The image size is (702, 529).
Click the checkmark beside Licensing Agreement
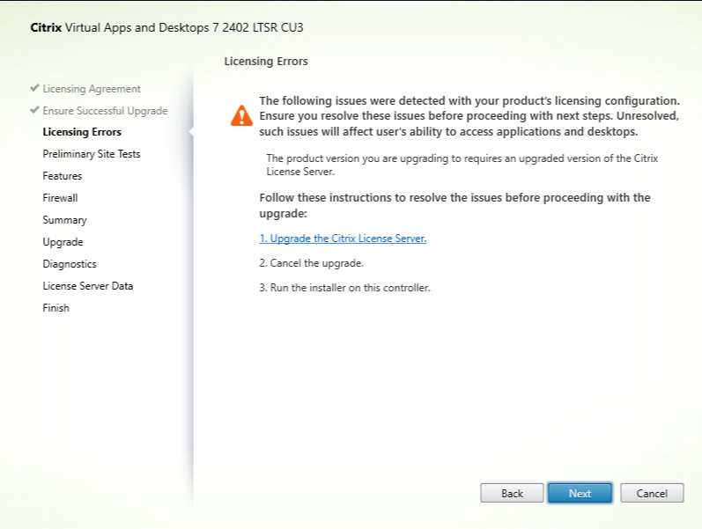[34, 88]
